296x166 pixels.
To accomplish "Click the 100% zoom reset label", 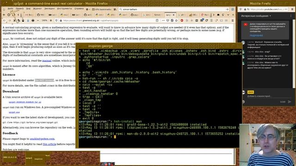I will [x=44, y=20].
